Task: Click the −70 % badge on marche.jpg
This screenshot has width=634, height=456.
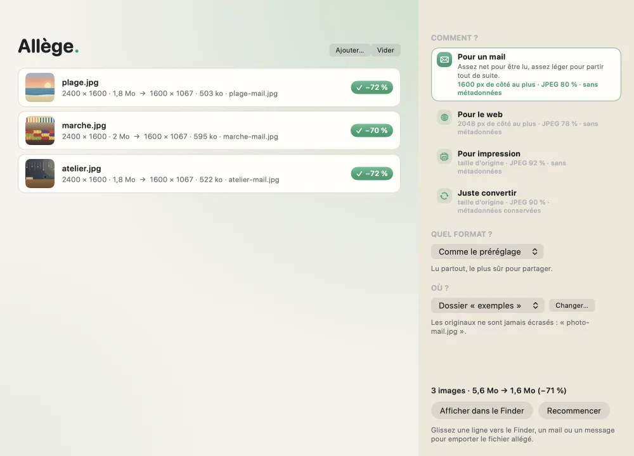Action: click(x=372, y=130)
